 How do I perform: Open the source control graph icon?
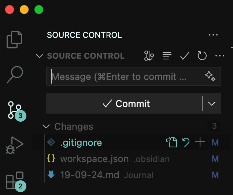[x=149, y=56]
